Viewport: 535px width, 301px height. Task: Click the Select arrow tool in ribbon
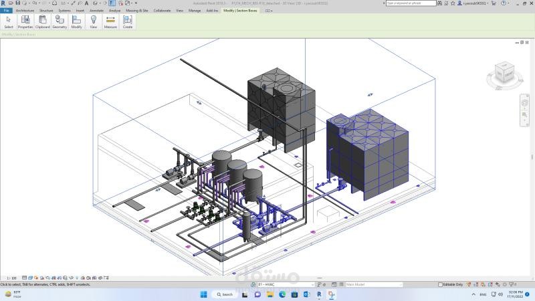click(x=9, y=22)
